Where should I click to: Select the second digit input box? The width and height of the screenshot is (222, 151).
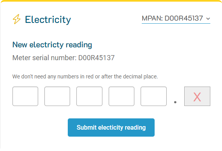pyautogui.click(x=57, y=96)
